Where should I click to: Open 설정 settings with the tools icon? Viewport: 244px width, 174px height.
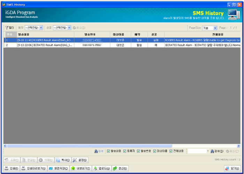pyautogui.click(x=80, y=160)
